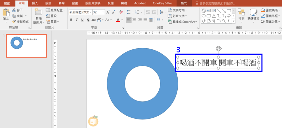Image resolution: width=282 pixels, height=128 pixels.
Task: Click the rotate handle above the text box
Action: [219, 49]
